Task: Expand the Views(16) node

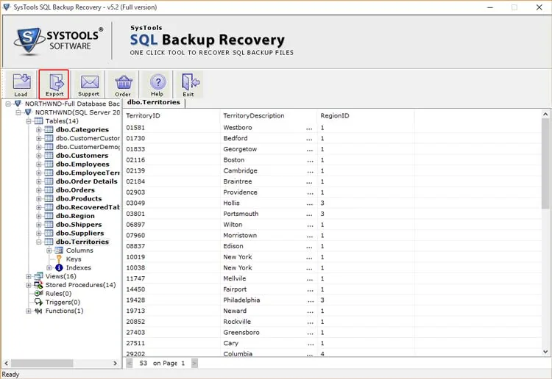Action: (29, 276)
